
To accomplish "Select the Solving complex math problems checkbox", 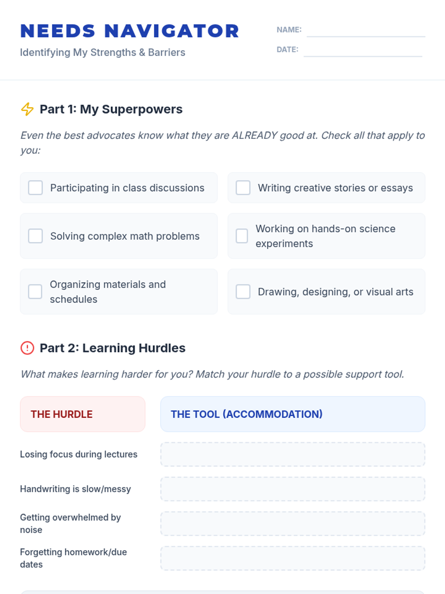I will click(x=36, y=236).
